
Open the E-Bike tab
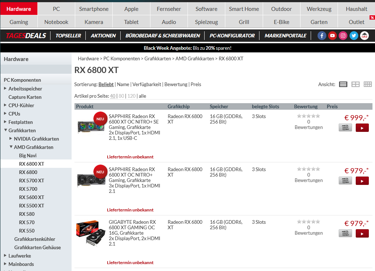tap(282, 22)
